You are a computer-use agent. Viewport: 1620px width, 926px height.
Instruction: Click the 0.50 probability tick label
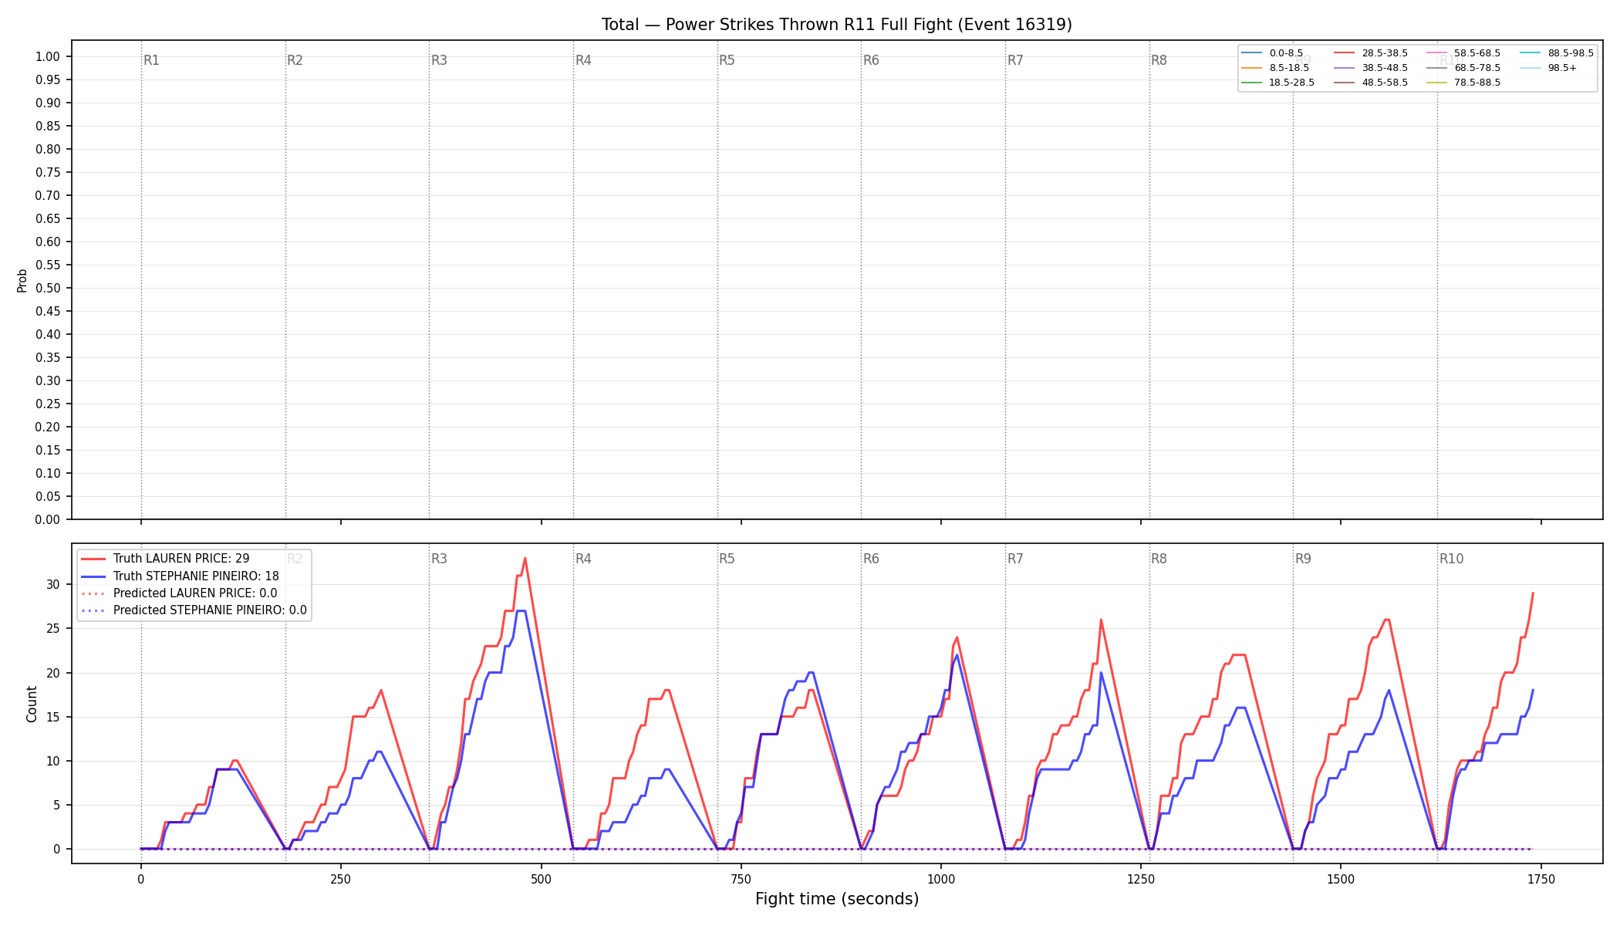click(x=47, y=288)
